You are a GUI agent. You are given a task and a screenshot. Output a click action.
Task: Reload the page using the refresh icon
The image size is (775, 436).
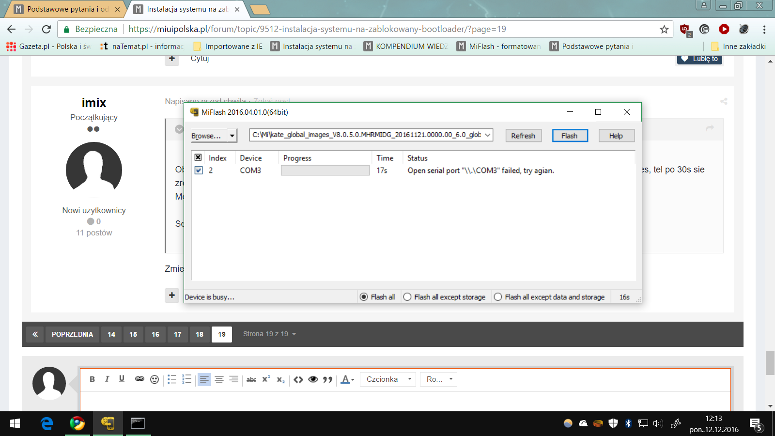pyautogui.click(x=46, y=30)
